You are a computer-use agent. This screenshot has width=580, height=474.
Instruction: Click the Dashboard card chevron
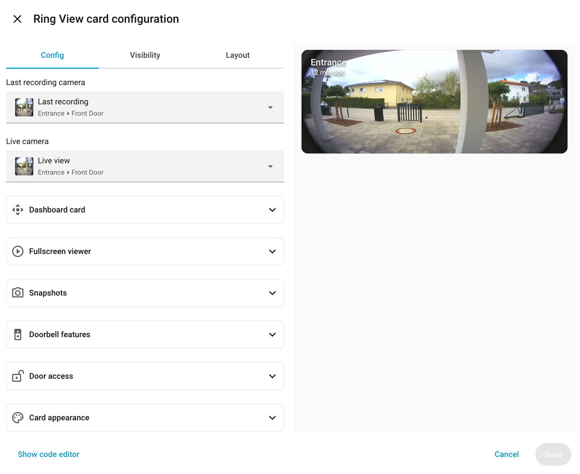[x=272, y=210]
